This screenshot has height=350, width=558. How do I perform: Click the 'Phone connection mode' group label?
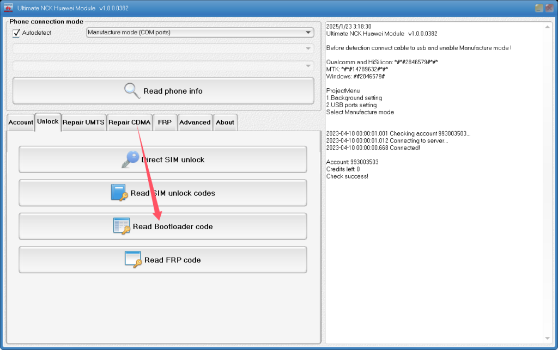(x=46, y=22)
